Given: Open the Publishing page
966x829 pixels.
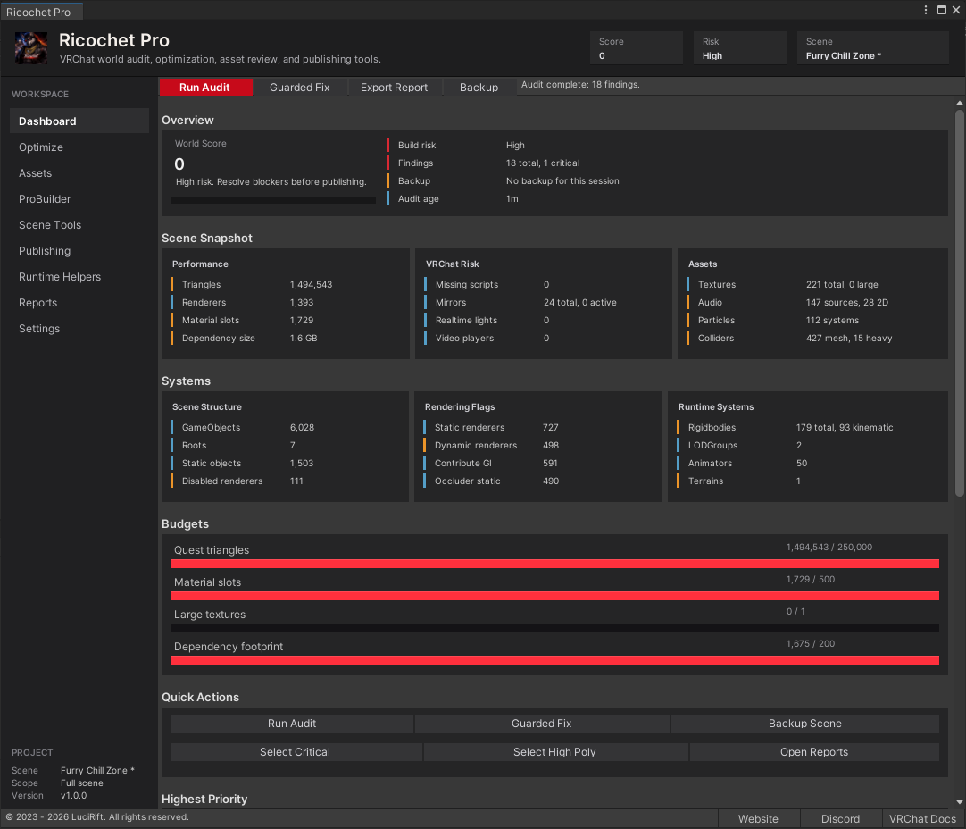Looking at the screenshot, I should point(79,250).
